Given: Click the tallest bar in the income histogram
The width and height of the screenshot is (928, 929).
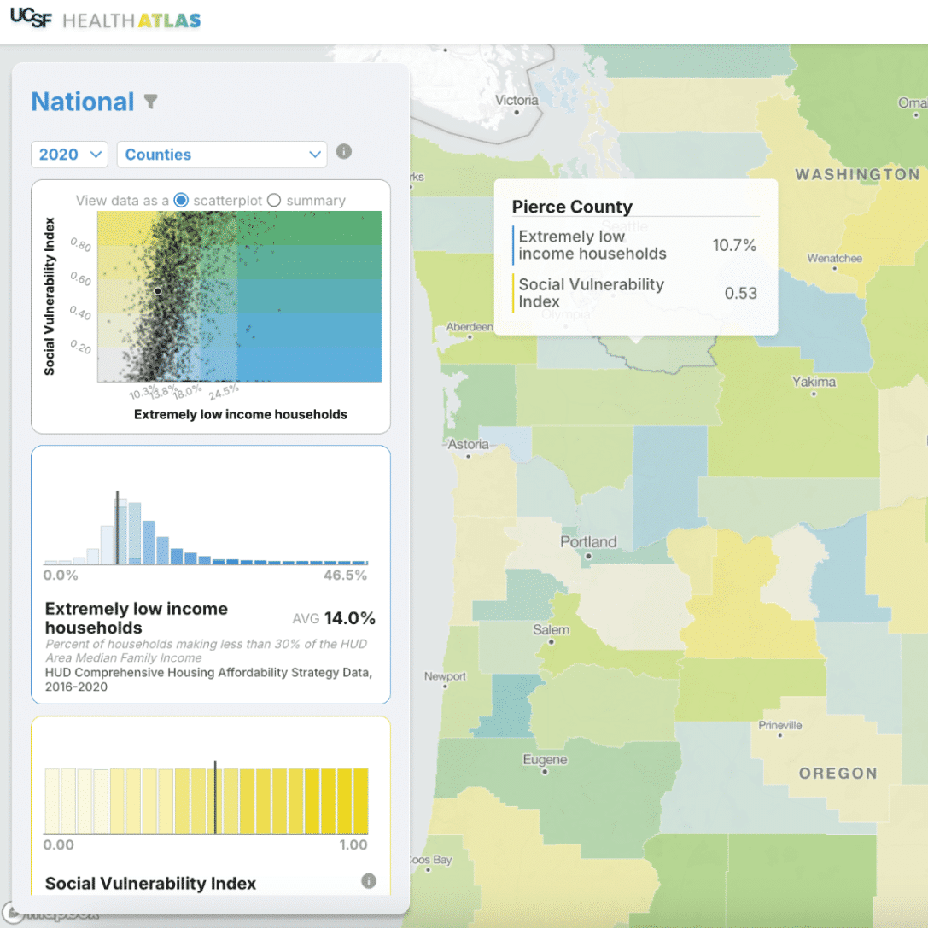Looking at the screenshot, I should pos(121,531).
